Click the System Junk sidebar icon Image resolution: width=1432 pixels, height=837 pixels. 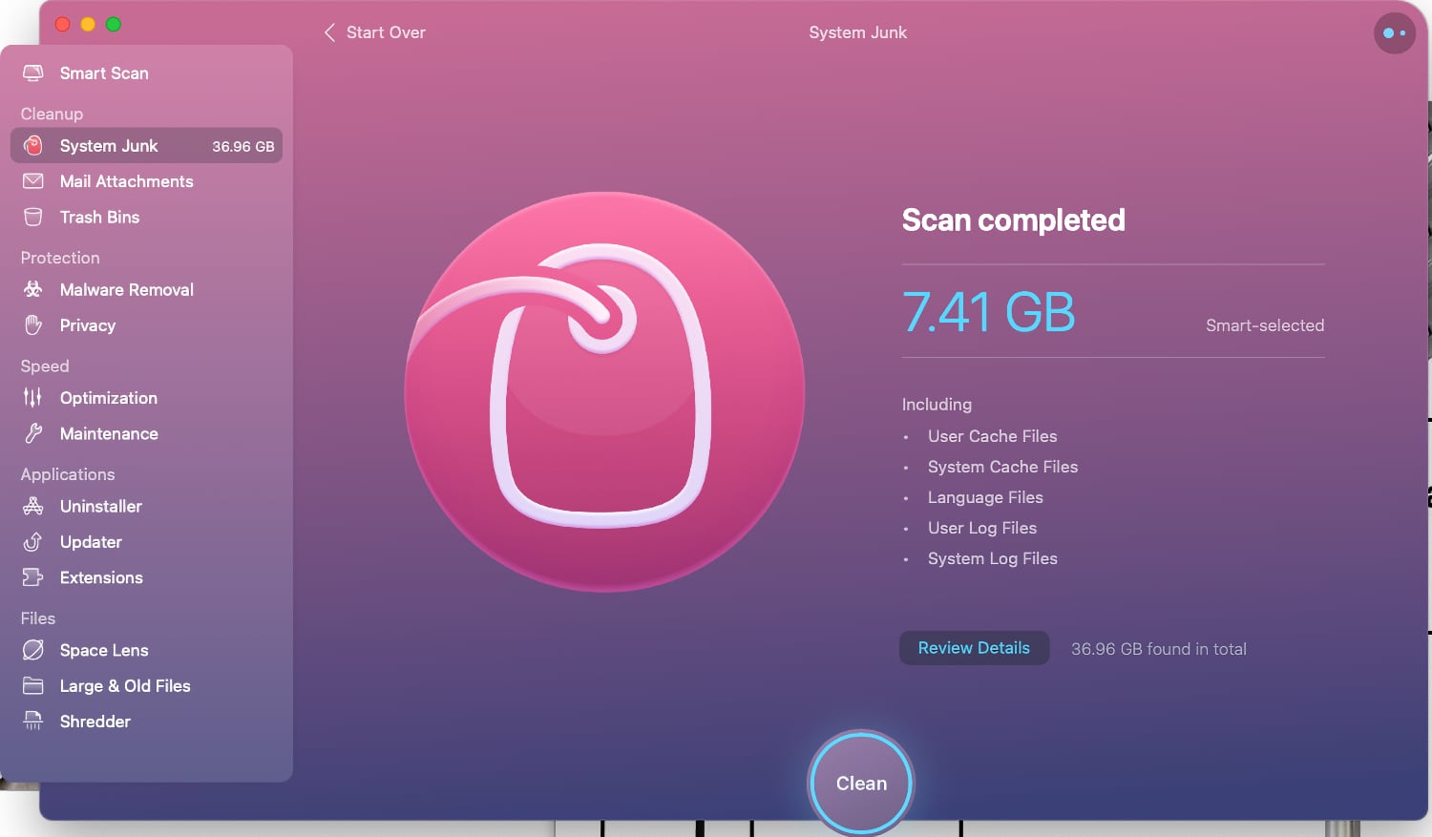(33, 145)
